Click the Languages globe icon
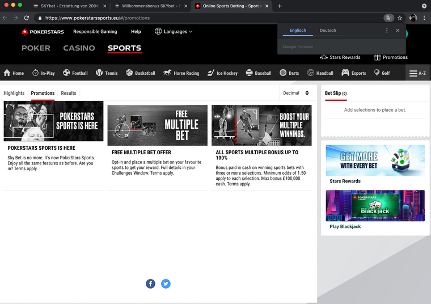 click(x=158, y=31)
